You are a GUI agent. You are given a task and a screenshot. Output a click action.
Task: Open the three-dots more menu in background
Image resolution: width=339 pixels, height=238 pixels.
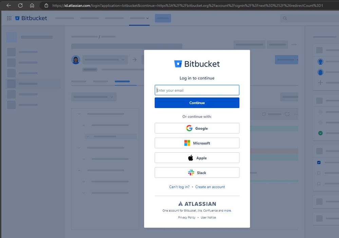pos(294,45)
